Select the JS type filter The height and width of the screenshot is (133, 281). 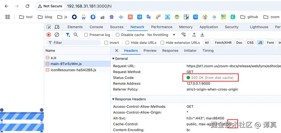260,43
